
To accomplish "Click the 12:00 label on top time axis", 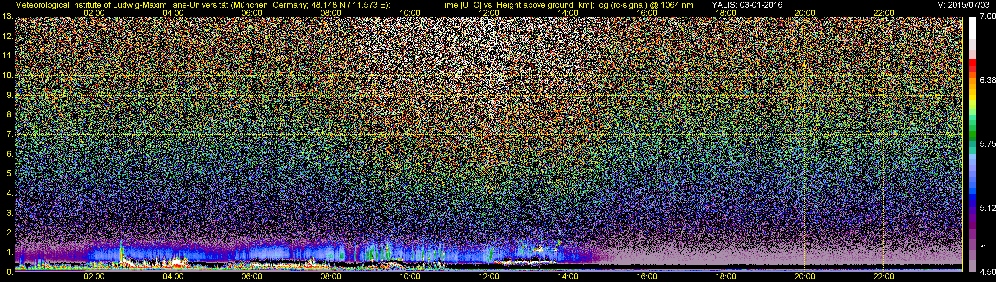I will click(489, 13).
